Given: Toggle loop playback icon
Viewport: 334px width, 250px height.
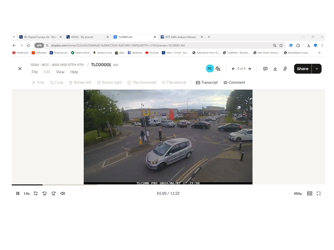Looking at the screenshot, I should tap(35, 193).
